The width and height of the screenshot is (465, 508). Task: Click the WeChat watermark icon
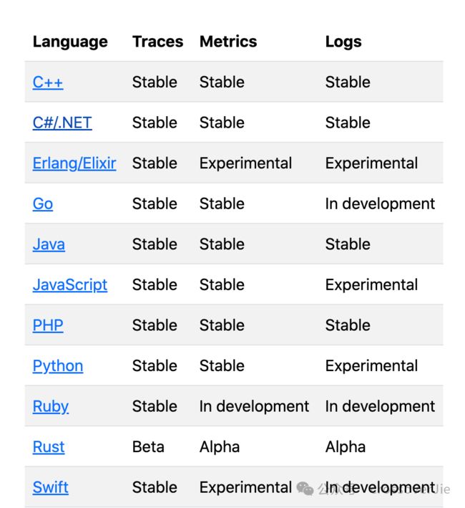point(305,488)
